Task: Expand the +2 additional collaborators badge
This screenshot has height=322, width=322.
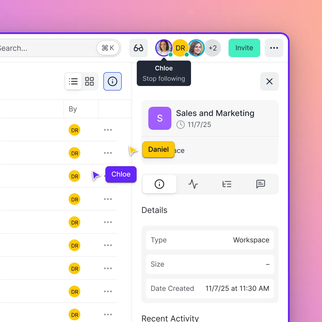Action: pos(213,48)
